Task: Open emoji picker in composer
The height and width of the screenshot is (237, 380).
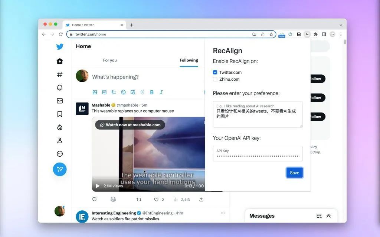Action: [123, 92]
